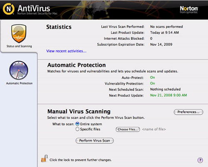Click the Next Scheduled Scan label
This screenshot has width=208, height=167.
click(126, 90)
